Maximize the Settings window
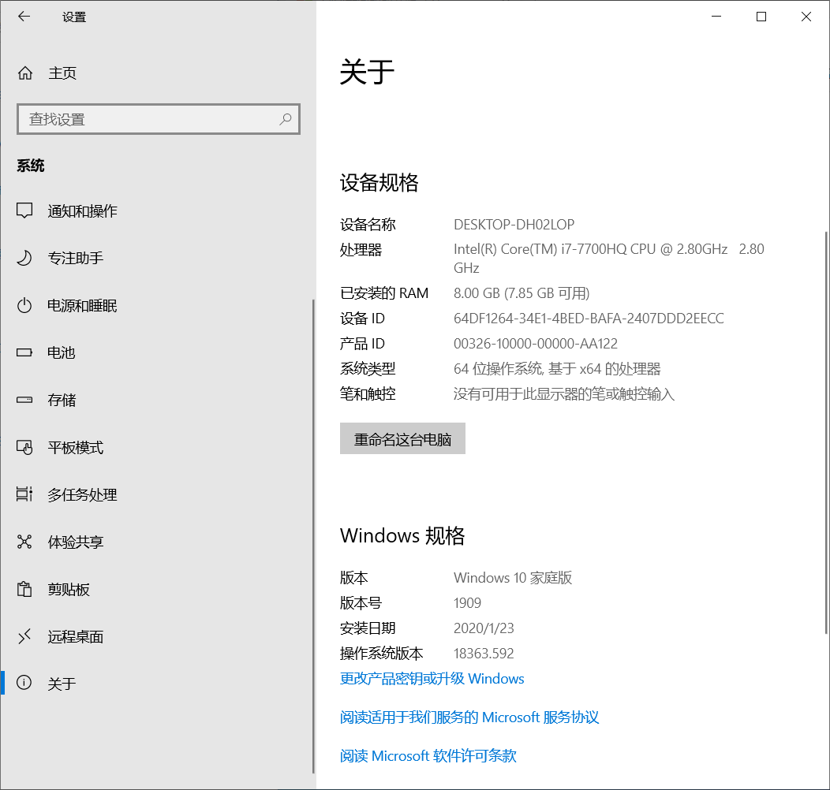This screenshot has height=790, width=830. click(761, 17)
